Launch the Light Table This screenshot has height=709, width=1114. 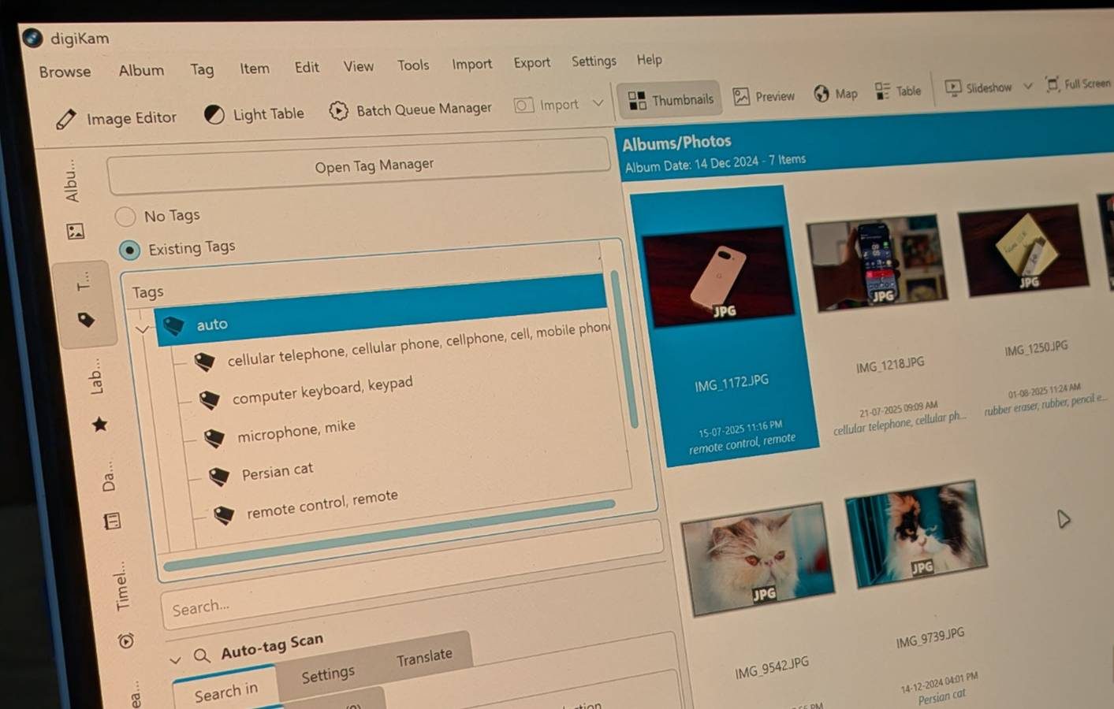tap(254, 114)
